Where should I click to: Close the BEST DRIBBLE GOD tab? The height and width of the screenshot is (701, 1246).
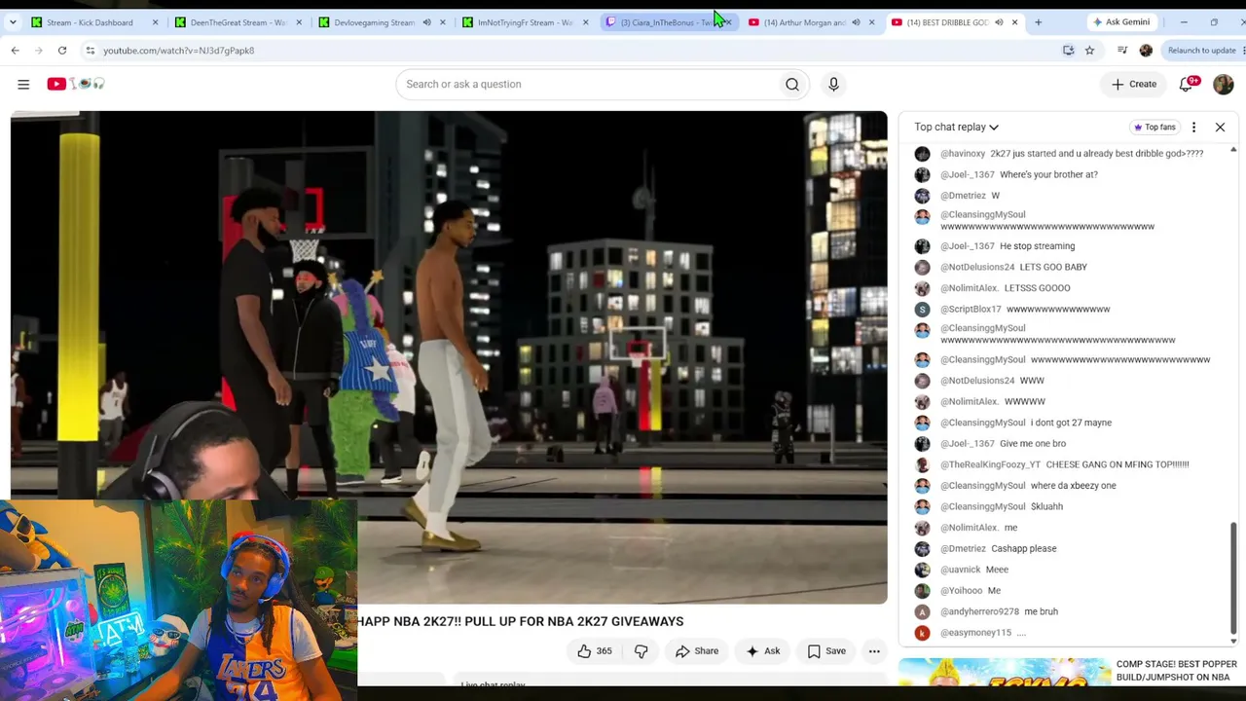[1014, 22]
